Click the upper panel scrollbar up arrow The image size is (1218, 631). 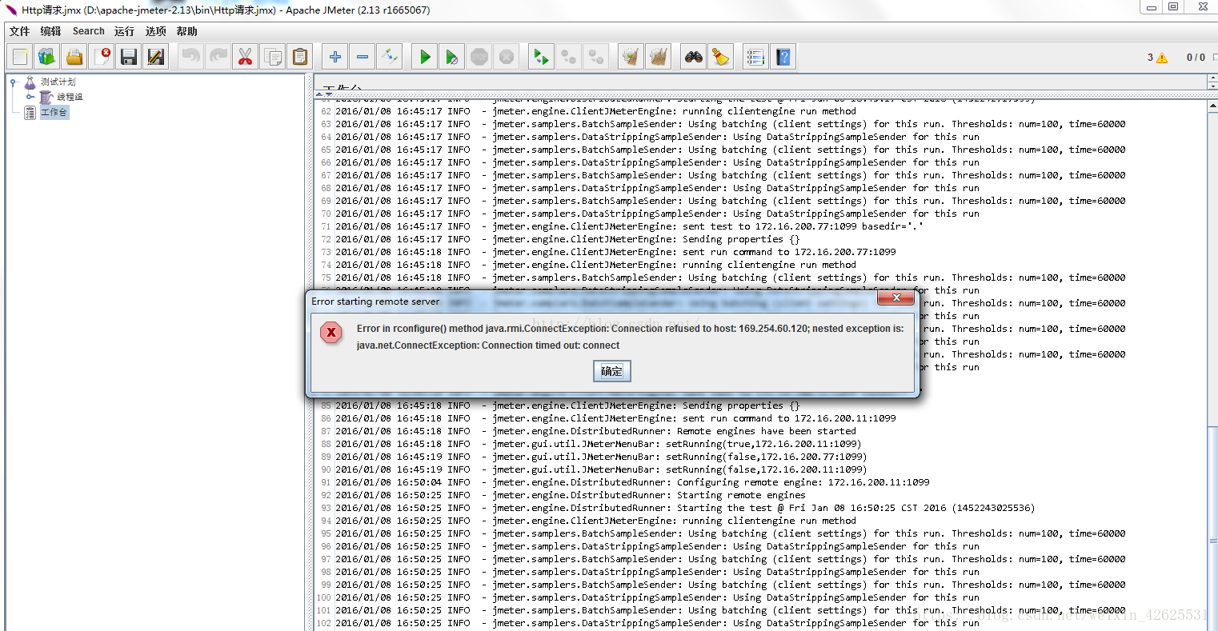(1212, 77)
